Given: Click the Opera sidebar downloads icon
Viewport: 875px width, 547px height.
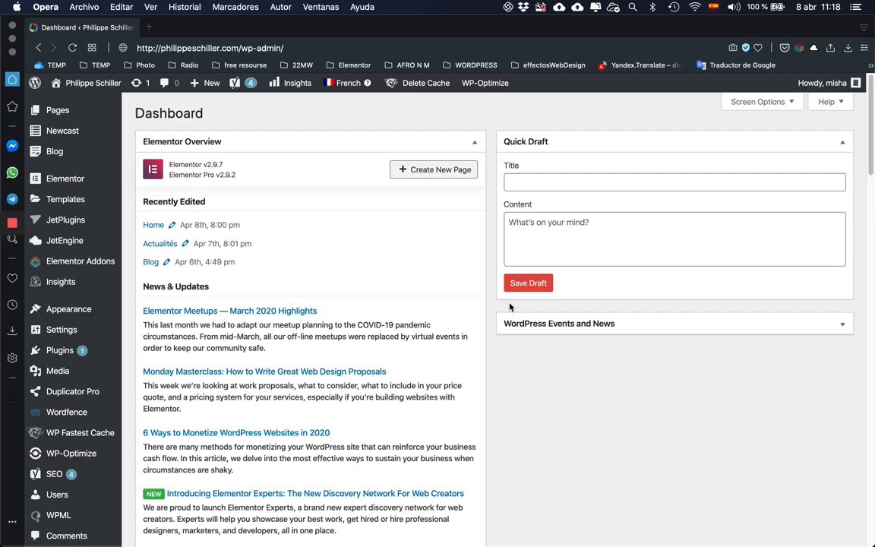Looking at the screenshot, I should (12, 331).
